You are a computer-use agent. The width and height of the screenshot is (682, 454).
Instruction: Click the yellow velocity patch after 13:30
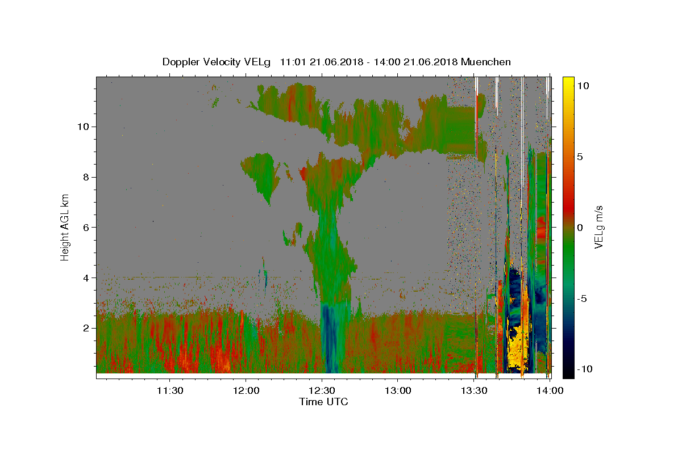[x=518, y=349]
